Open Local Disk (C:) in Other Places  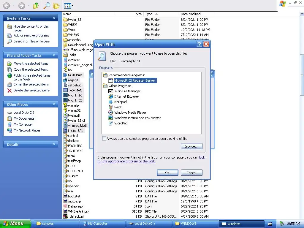coord(24,113)
